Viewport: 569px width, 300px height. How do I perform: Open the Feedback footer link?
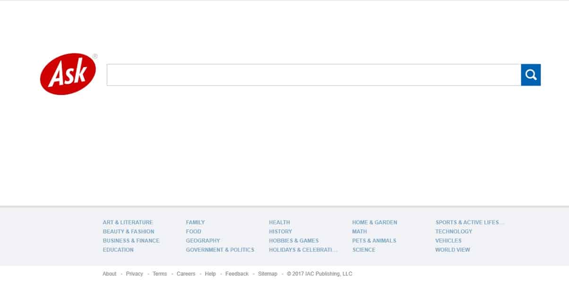[237, 274]
